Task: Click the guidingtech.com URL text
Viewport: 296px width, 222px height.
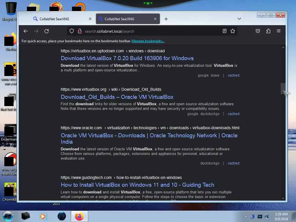Action: pos(121,178)
